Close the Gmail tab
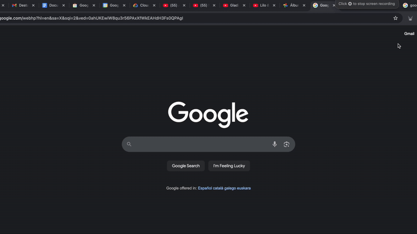The image size is (417, 234). click(x=33, y=5)
